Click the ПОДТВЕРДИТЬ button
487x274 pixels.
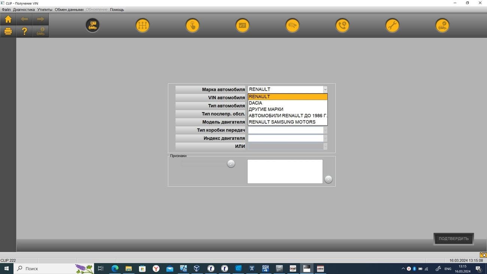click(x=454, y=239)
